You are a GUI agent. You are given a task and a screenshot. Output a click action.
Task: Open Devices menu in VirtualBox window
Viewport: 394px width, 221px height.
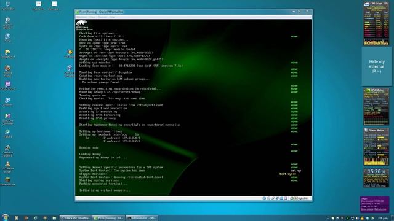[x=102, y=17]
